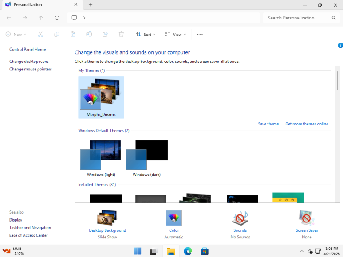Open Change mouse pointers link
The width and height of the screenshot is (343, 257).
pos(31,69)
